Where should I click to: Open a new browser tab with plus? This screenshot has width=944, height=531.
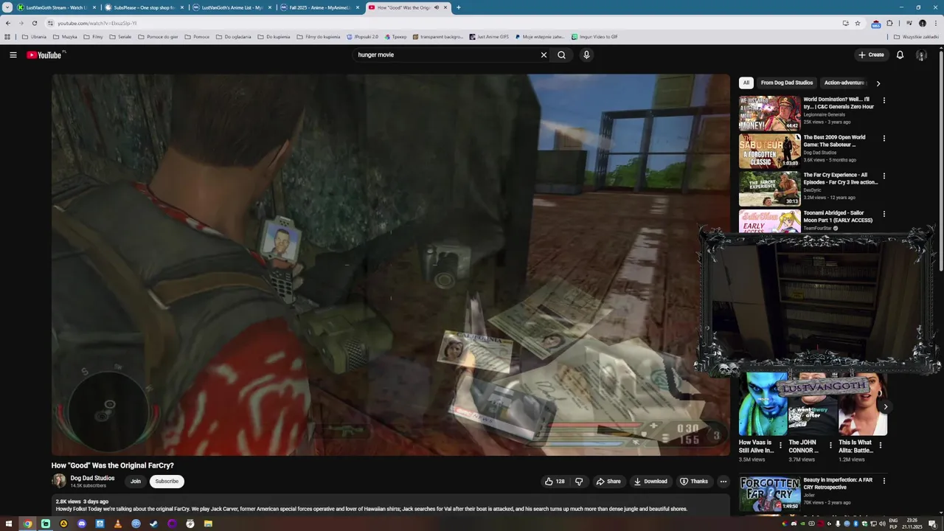coord(459,7)
